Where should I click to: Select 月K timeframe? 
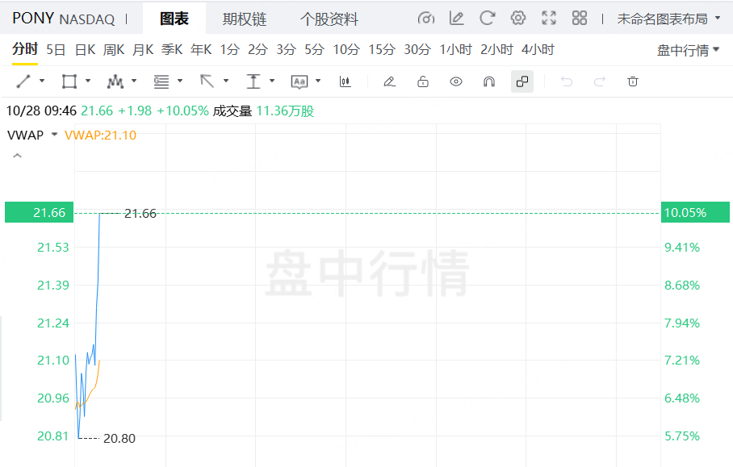pyautogui.click(x=143, y=49)
